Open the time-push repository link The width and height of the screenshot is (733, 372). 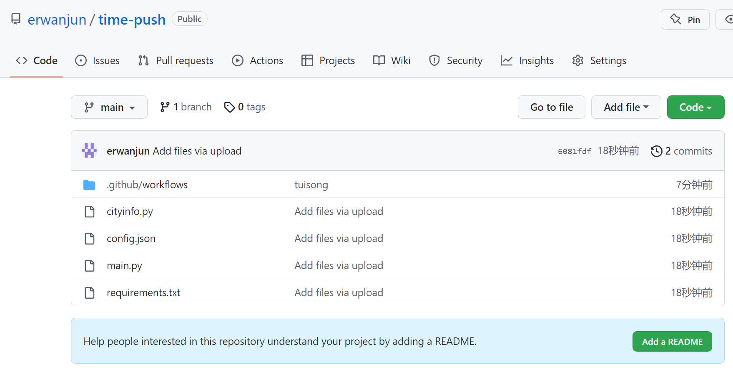pyautogui.click(x=132, y=20)
